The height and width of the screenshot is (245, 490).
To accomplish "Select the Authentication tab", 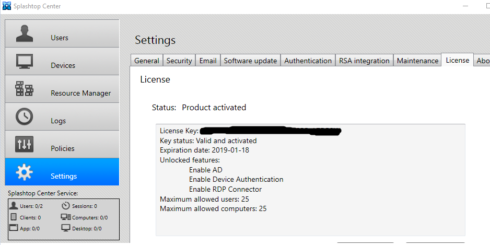I will [x=308, y=61].
